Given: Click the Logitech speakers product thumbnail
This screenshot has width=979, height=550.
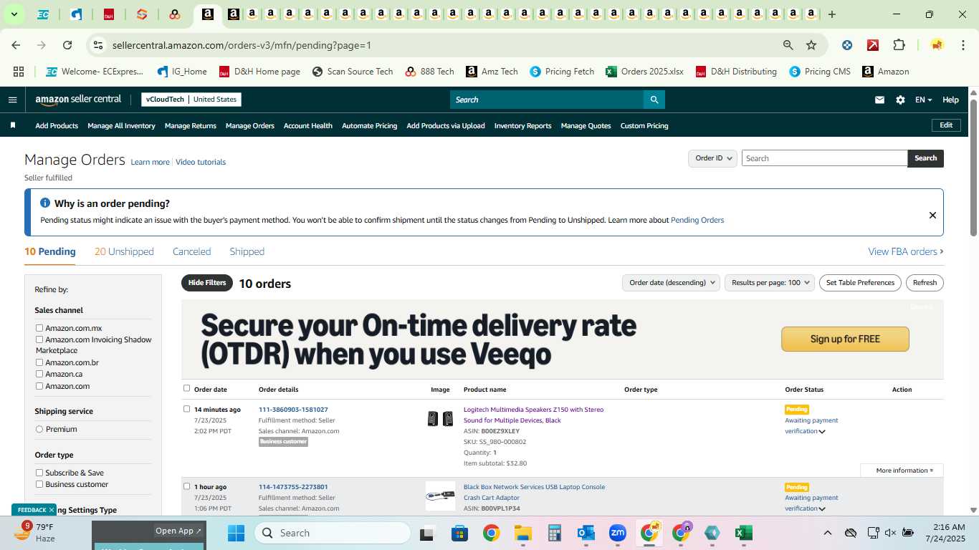Looking at the screenshot, I should 440,419.
